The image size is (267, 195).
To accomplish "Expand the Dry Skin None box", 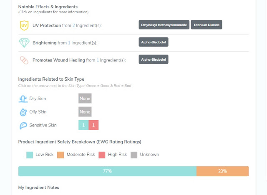I will [85, 98].
